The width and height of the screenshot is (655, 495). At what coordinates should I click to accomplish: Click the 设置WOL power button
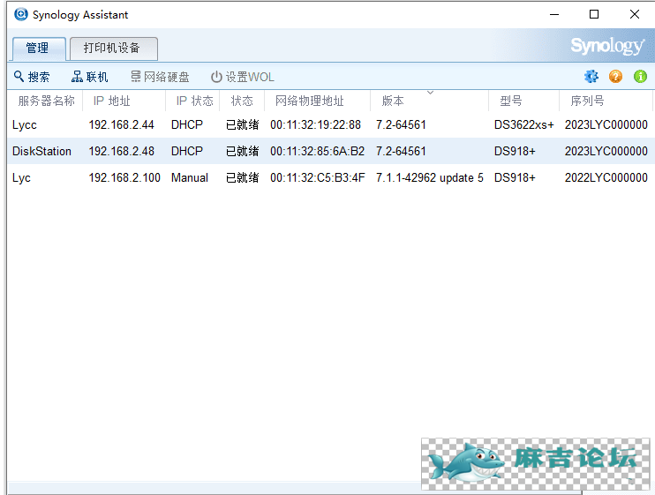coord(242,77)
